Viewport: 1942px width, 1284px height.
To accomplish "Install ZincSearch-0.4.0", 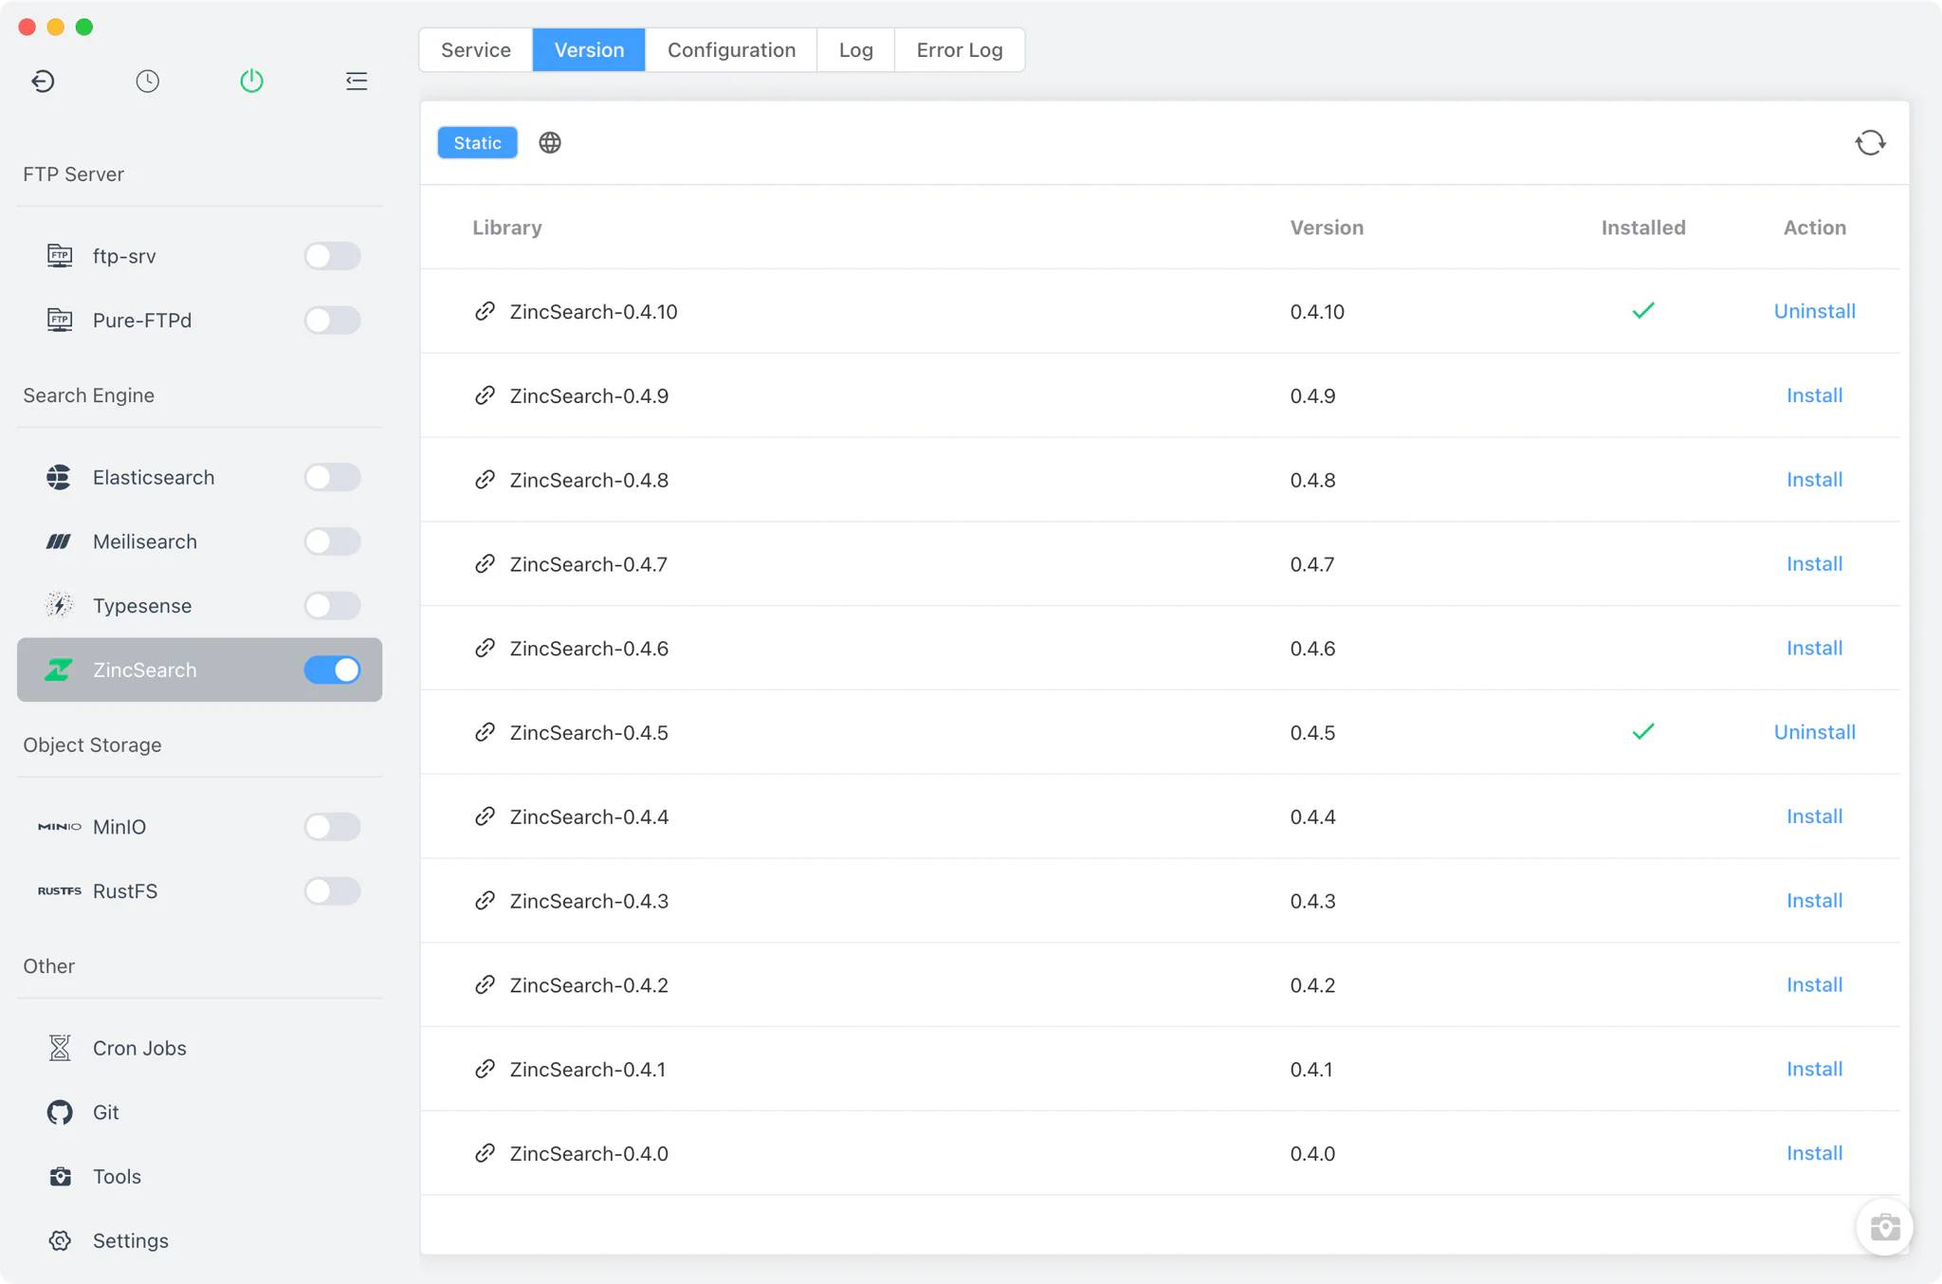I will tap(1814, 1153).
